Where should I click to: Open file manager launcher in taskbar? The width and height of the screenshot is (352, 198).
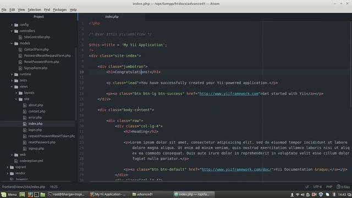(43, 194)
